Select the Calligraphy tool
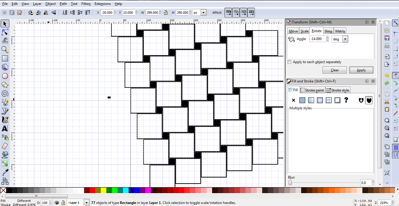399x206 pixels. click(5, 120)
